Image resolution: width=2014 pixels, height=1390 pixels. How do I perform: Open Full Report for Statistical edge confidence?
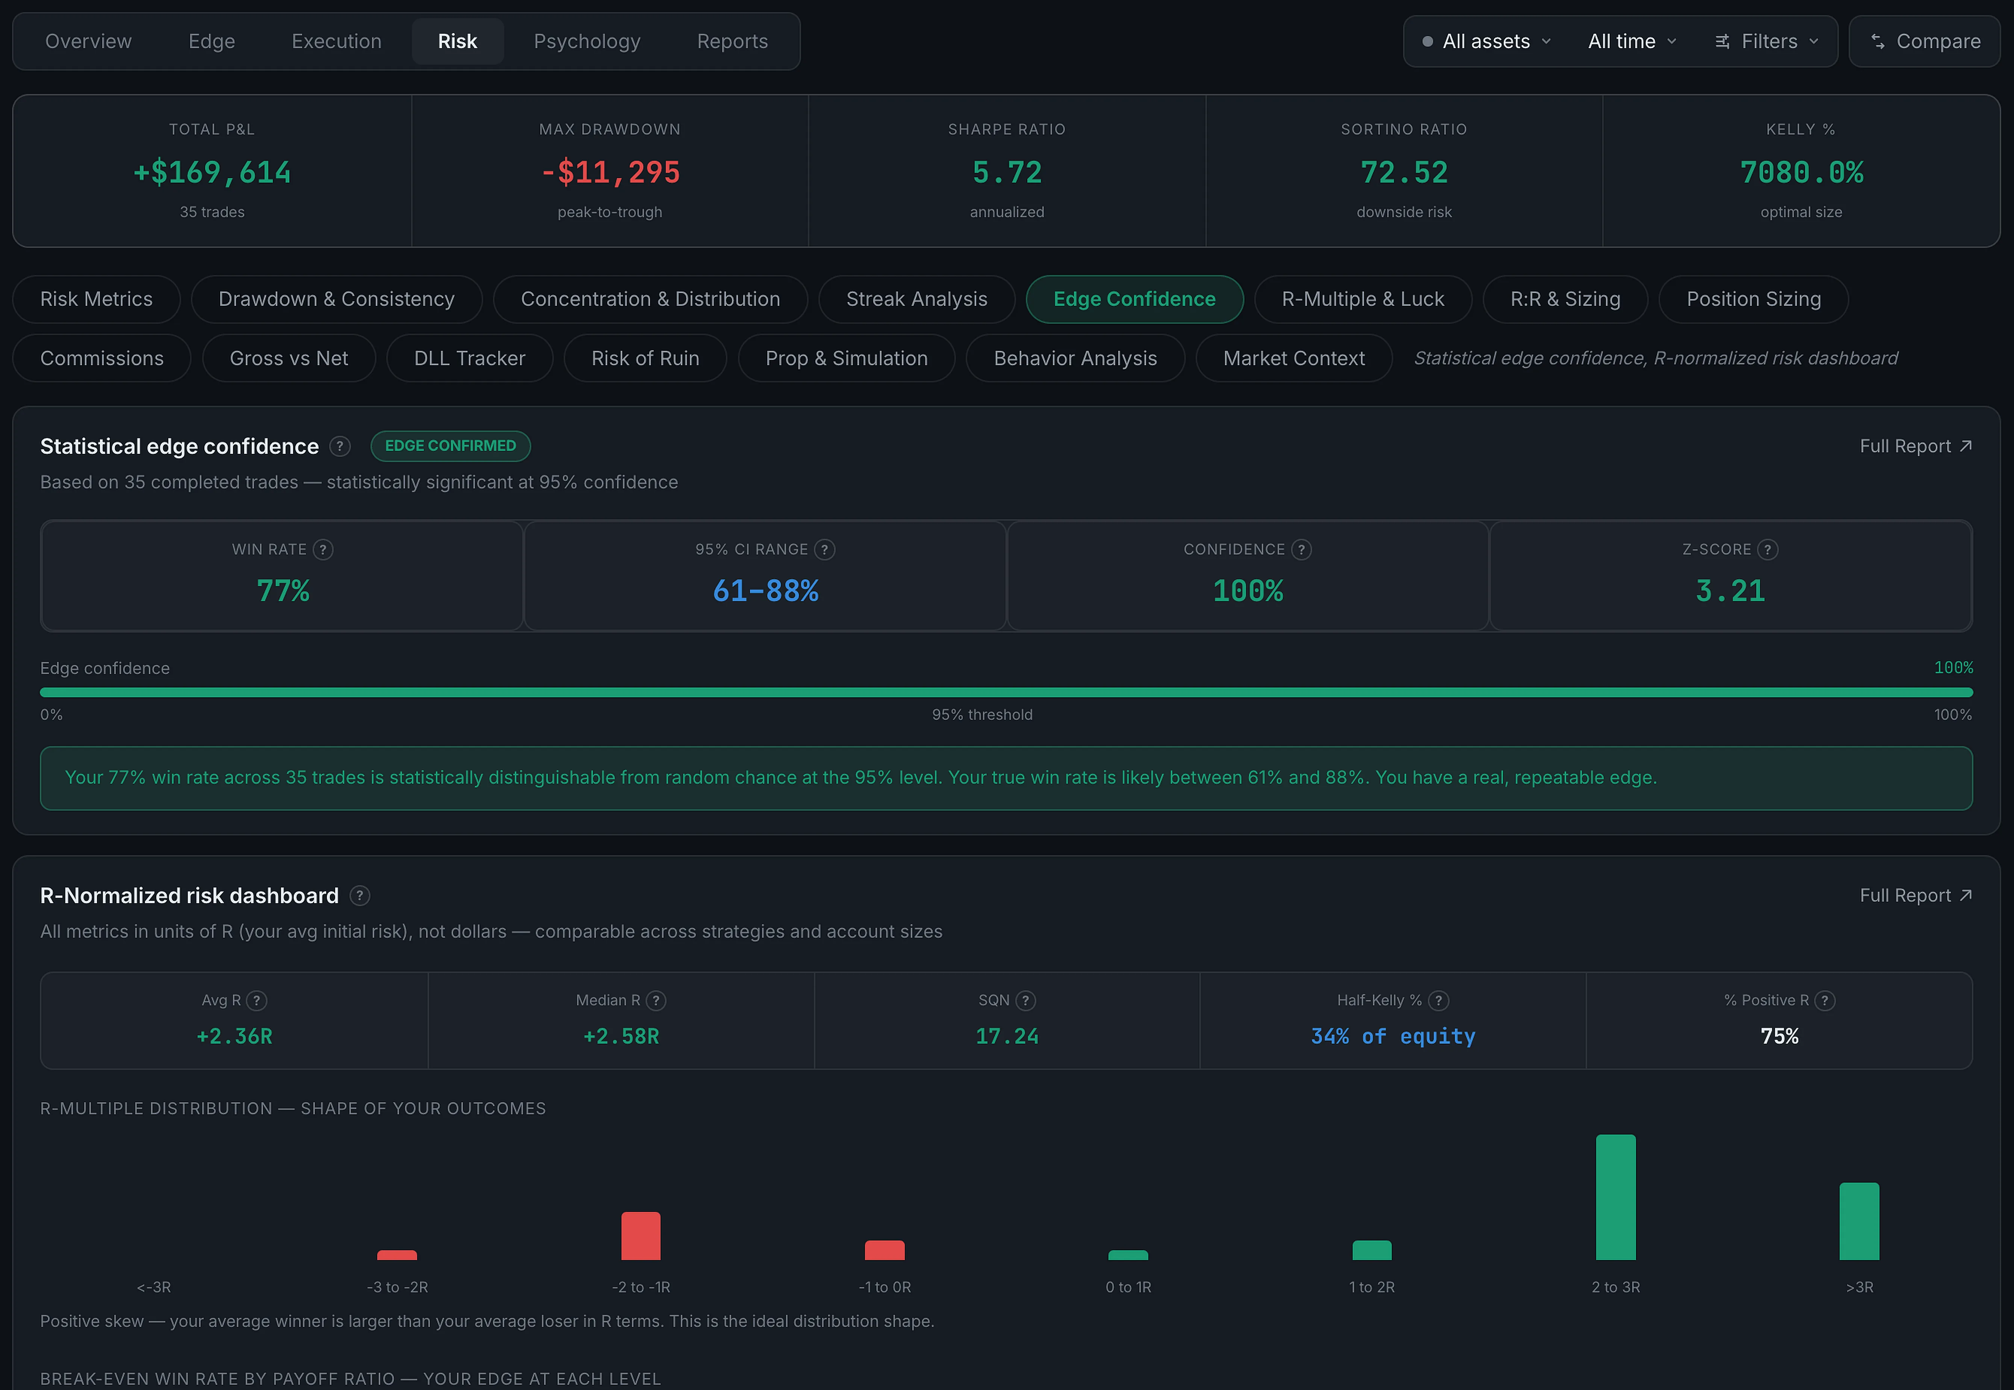(x=1916, y=446)
